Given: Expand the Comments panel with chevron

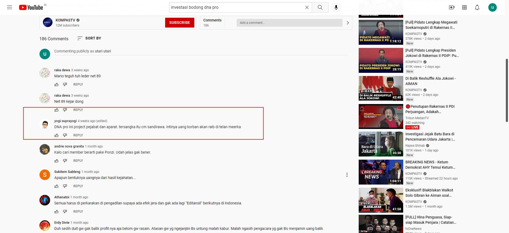Looking at the screenshot, I should coord(348,23).
